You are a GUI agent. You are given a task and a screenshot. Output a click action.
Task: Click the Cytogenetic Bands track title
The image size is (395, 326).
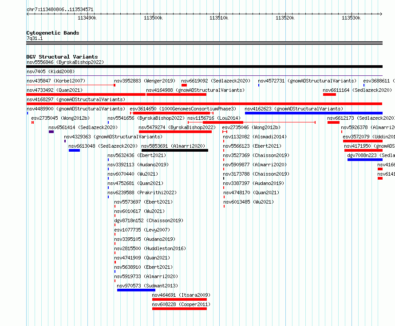(53, 33)
